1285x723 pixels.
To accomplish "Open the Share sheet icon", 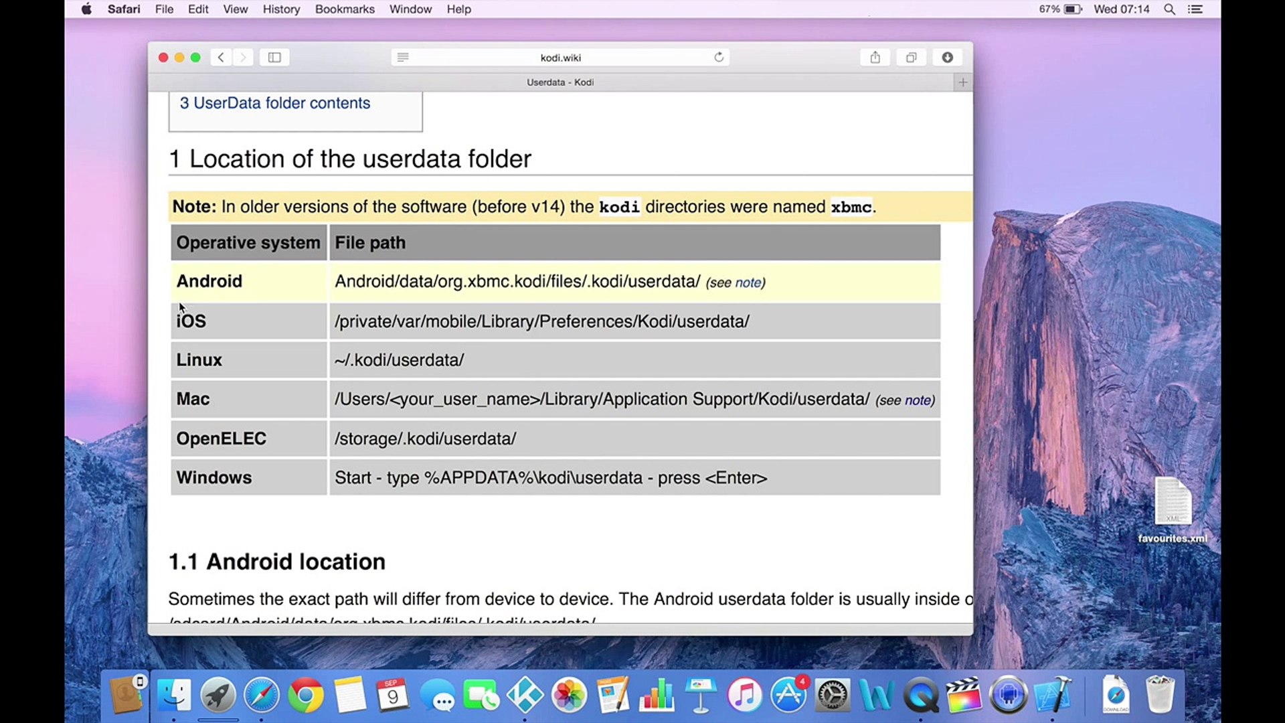I will click(x=875, y=58).
